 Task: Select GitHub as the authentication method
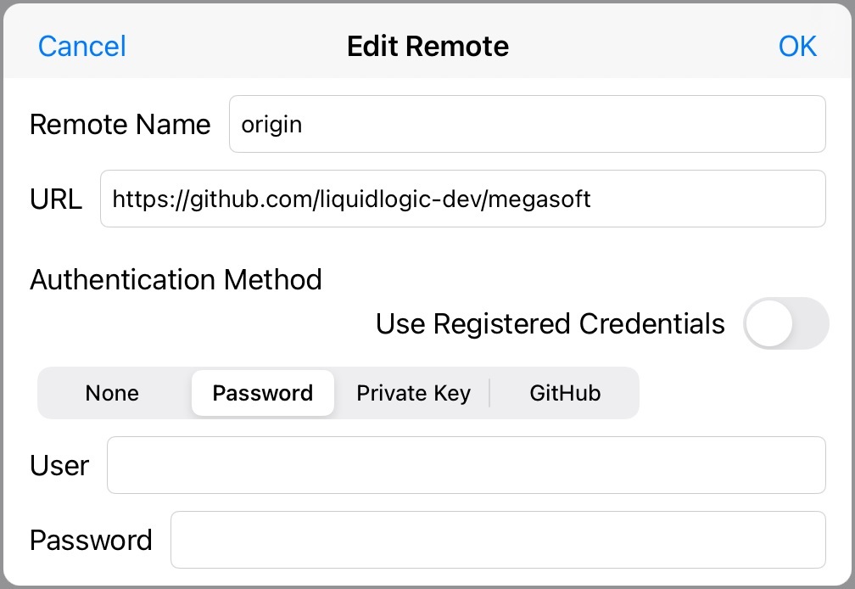tap(566, 393)
